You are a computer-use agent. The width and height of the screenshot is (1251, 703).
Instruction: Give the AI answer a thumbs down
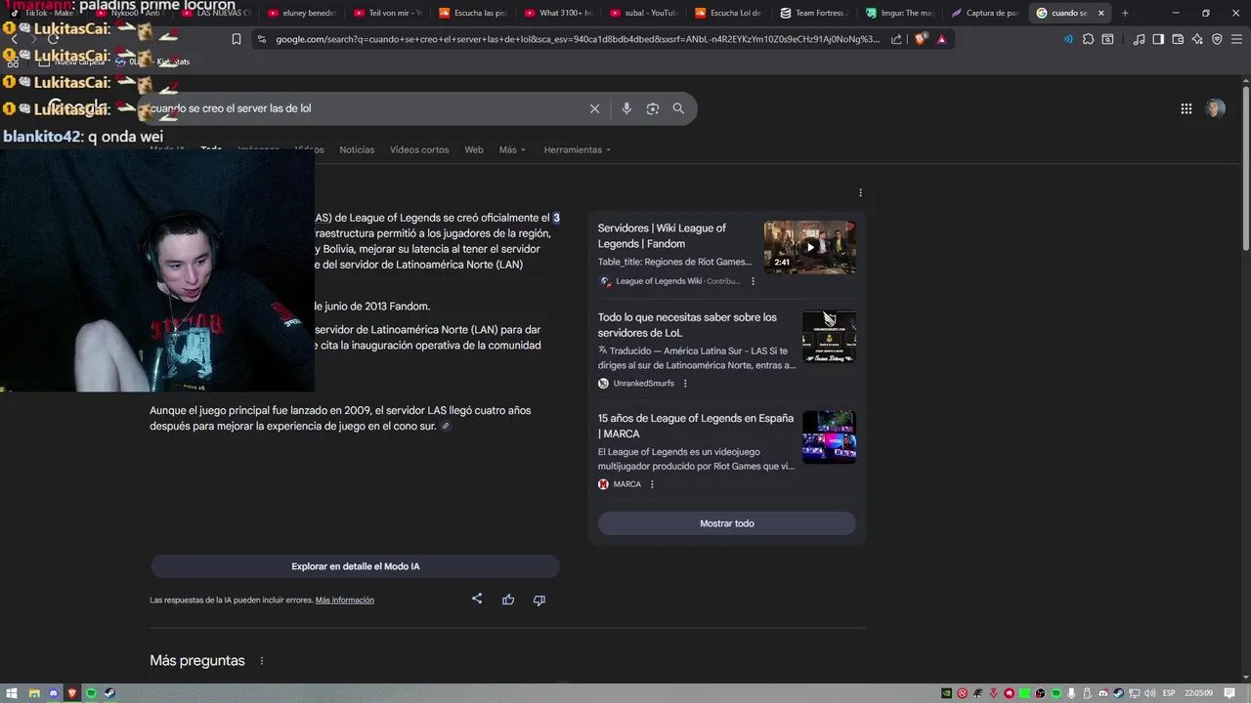pos(539,600)
